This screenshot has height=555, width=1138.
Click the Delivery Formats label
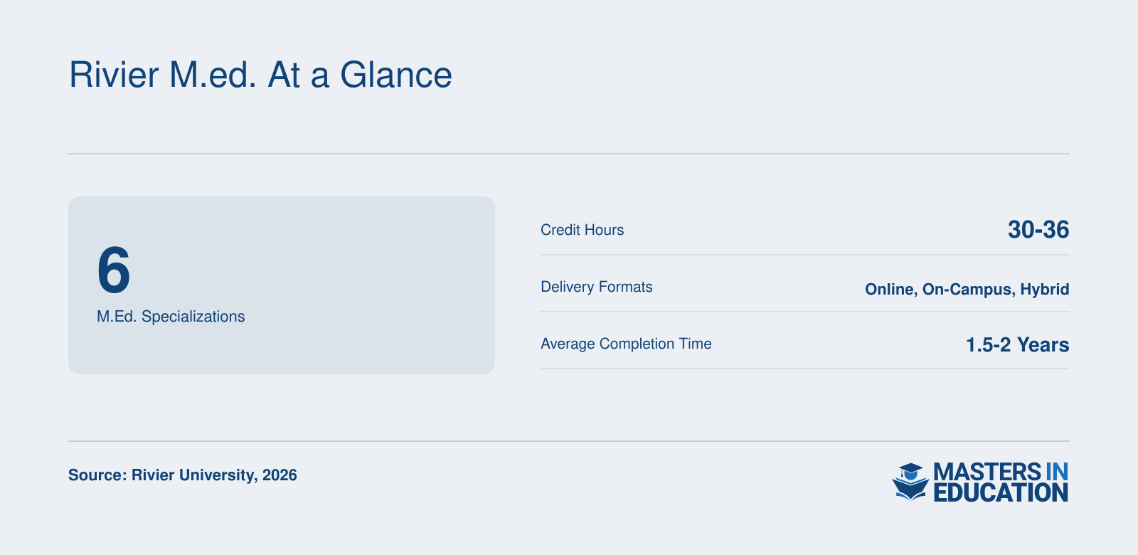tap(597, 287)
